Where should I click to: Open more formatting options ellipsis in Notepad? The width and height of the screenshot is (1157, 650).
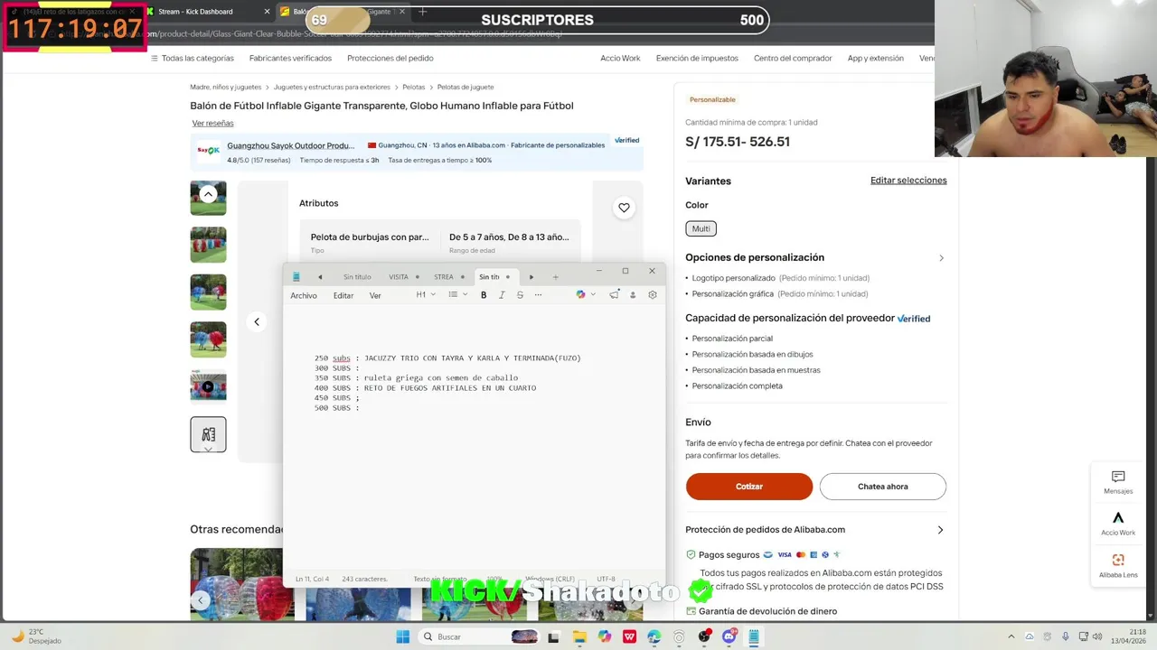538,295
